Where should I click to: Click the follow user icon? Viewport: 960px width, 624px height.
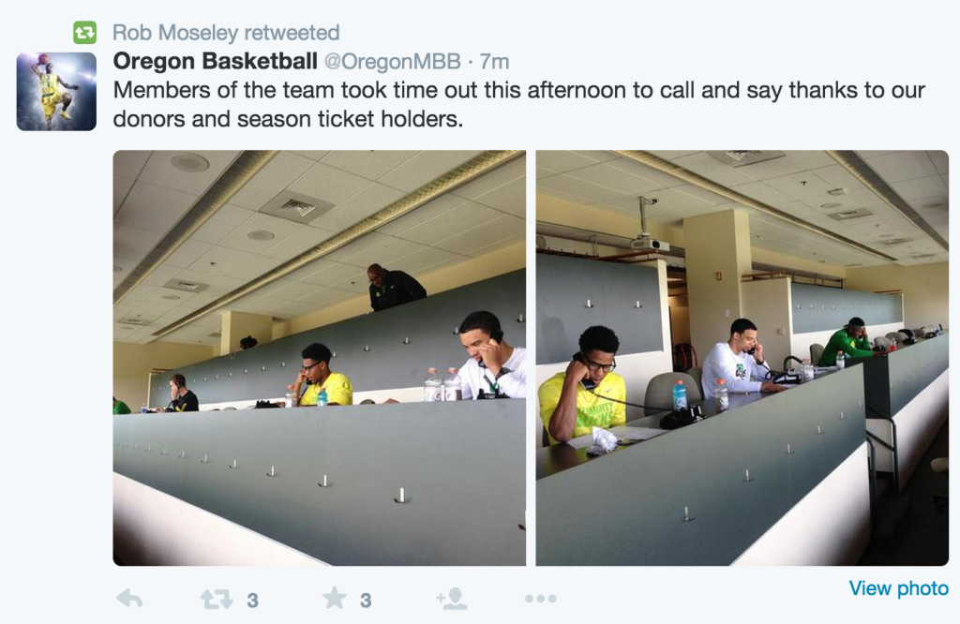(x=452, y=599)
